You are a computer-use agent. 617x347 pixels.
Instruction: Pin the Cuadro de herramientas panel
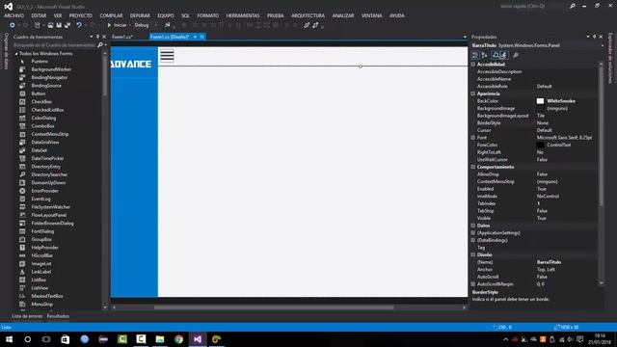98,37
